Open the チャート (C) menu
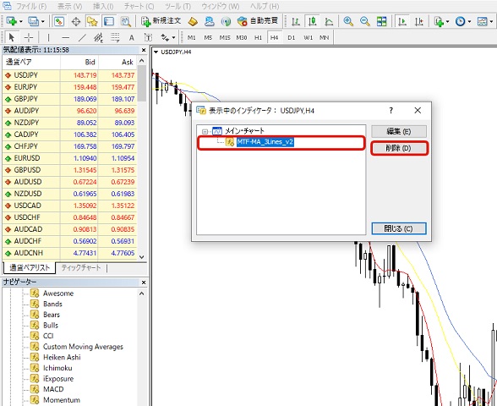Image resolution: width=497 pixels, height=406 pixels. (139, 6)
